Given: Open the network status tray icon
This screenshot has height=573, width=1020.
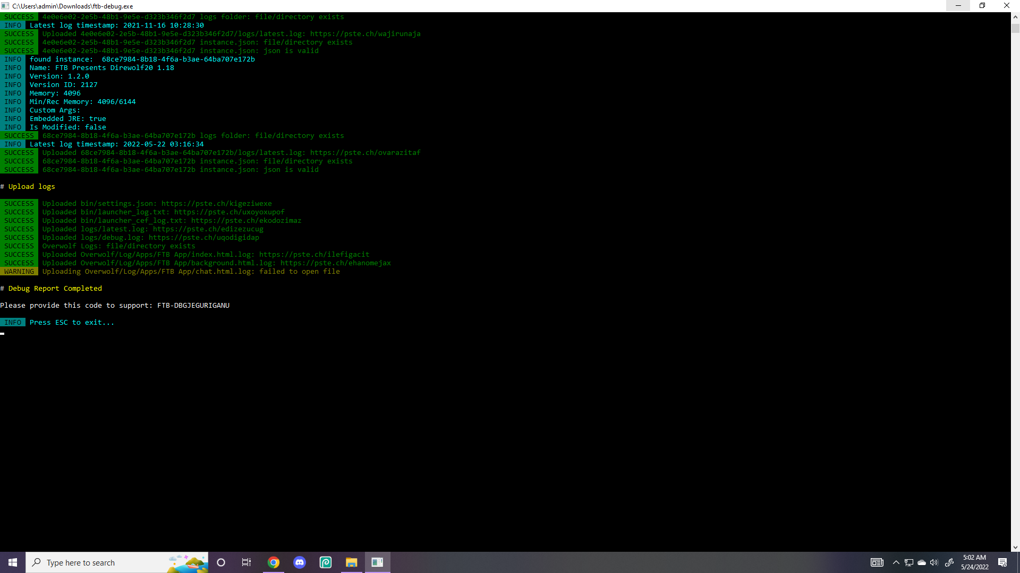Looking at the screenshot, I should click(909, 562).
